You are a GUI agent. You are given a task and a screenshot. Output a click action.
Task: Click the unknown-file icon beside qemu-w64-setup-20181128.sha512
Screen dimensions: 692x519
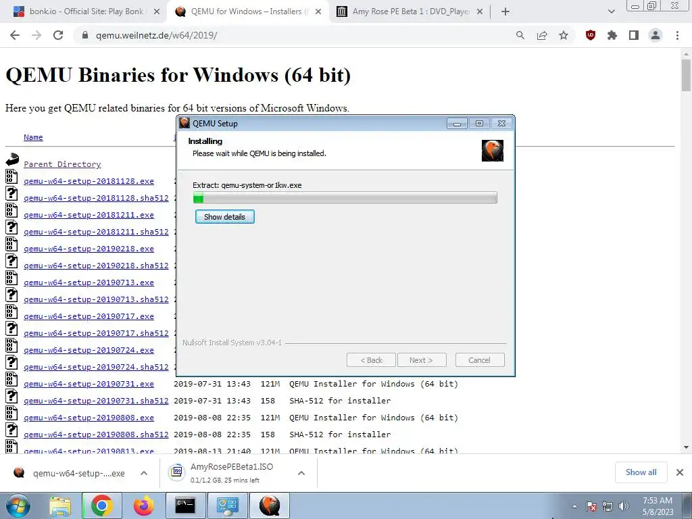click(11, 193)
